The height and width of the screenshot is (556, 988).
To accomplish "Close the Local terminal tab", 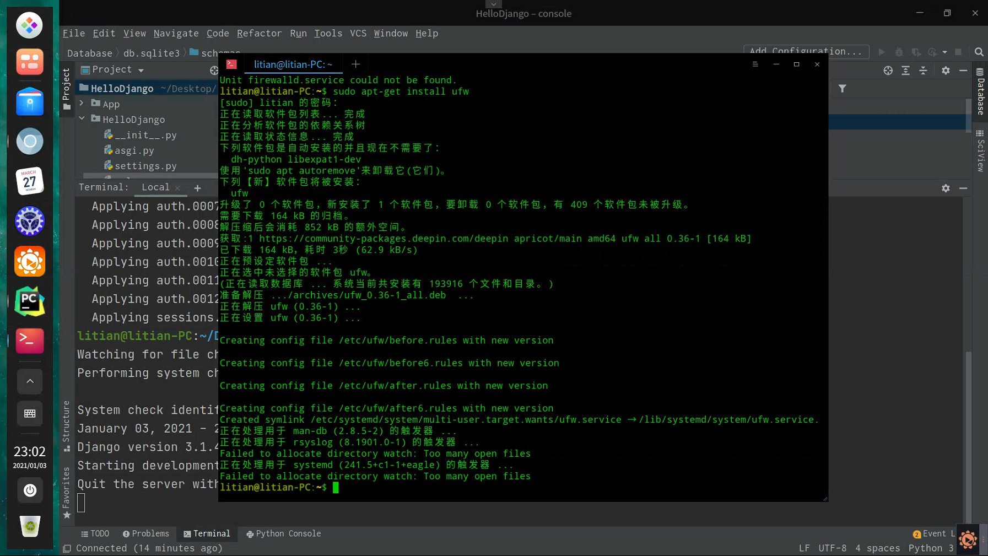I will [x=177, y=188].
